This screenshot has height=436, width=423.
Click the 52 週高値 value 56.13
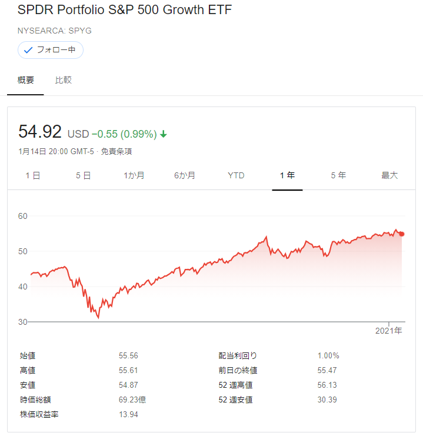pyautogui.click(x=327, y=385)
